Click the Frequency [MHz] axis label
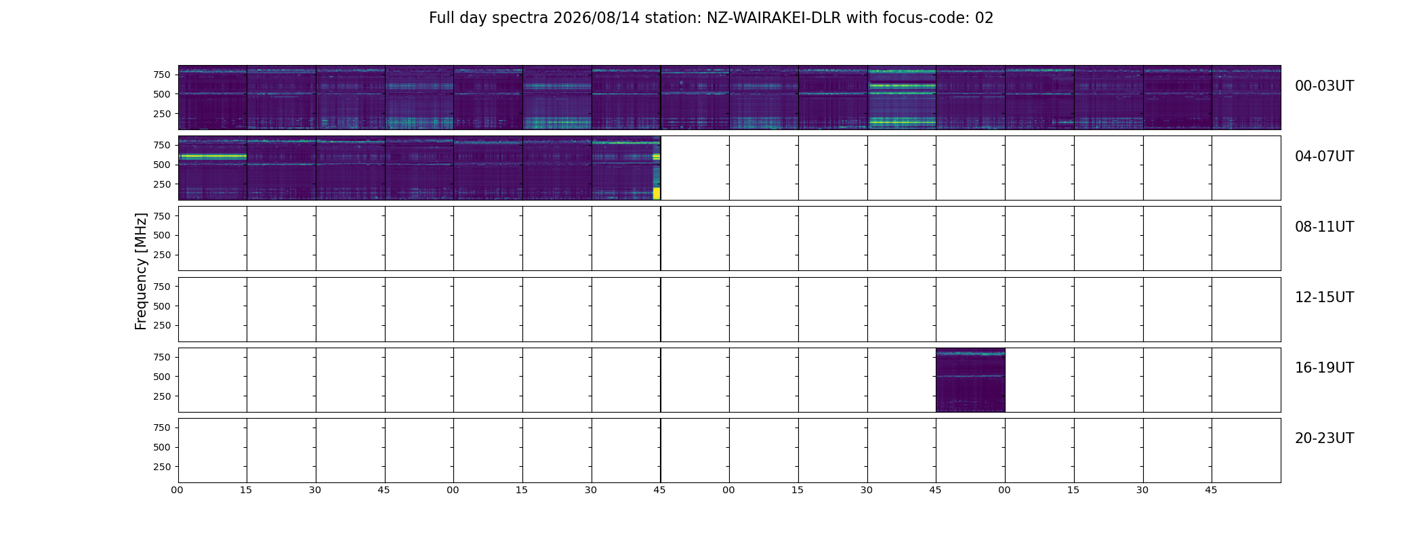Screen dimensions: 1423x542 pyautogui.click(x=141, y=271)
